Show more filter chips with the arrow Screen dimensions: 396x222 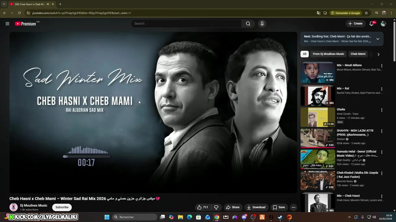[378, 54]
